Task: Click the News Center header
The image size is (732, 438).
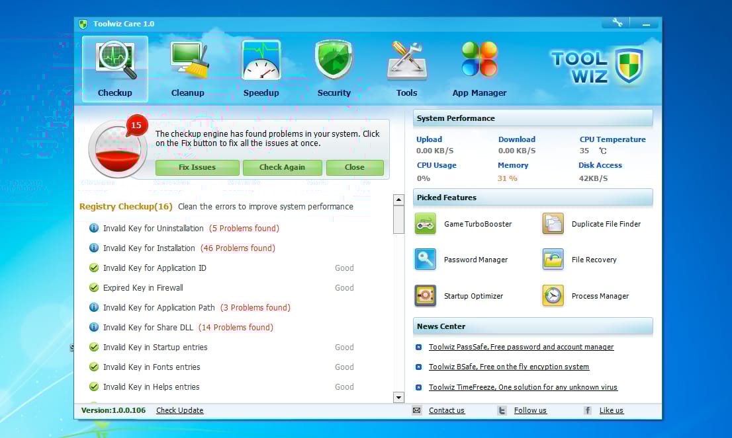Action: (x=533, y=326)
